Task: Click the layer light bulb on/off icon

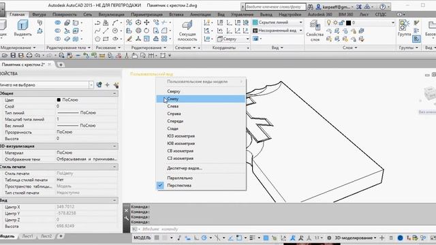Action: [x=328, y=22]
